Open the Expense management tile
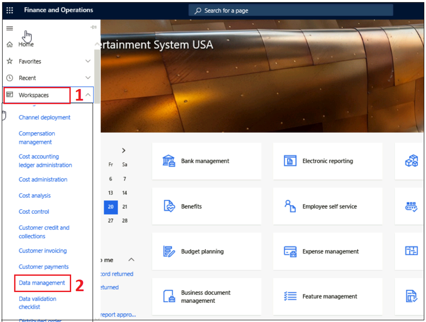 tap(328, 251)
